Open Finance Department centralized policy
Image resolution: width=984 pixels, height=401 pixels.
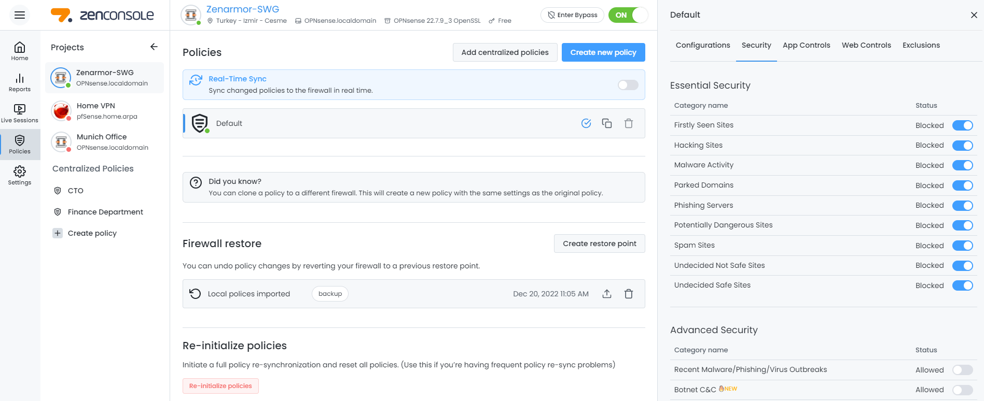point(105,212)
